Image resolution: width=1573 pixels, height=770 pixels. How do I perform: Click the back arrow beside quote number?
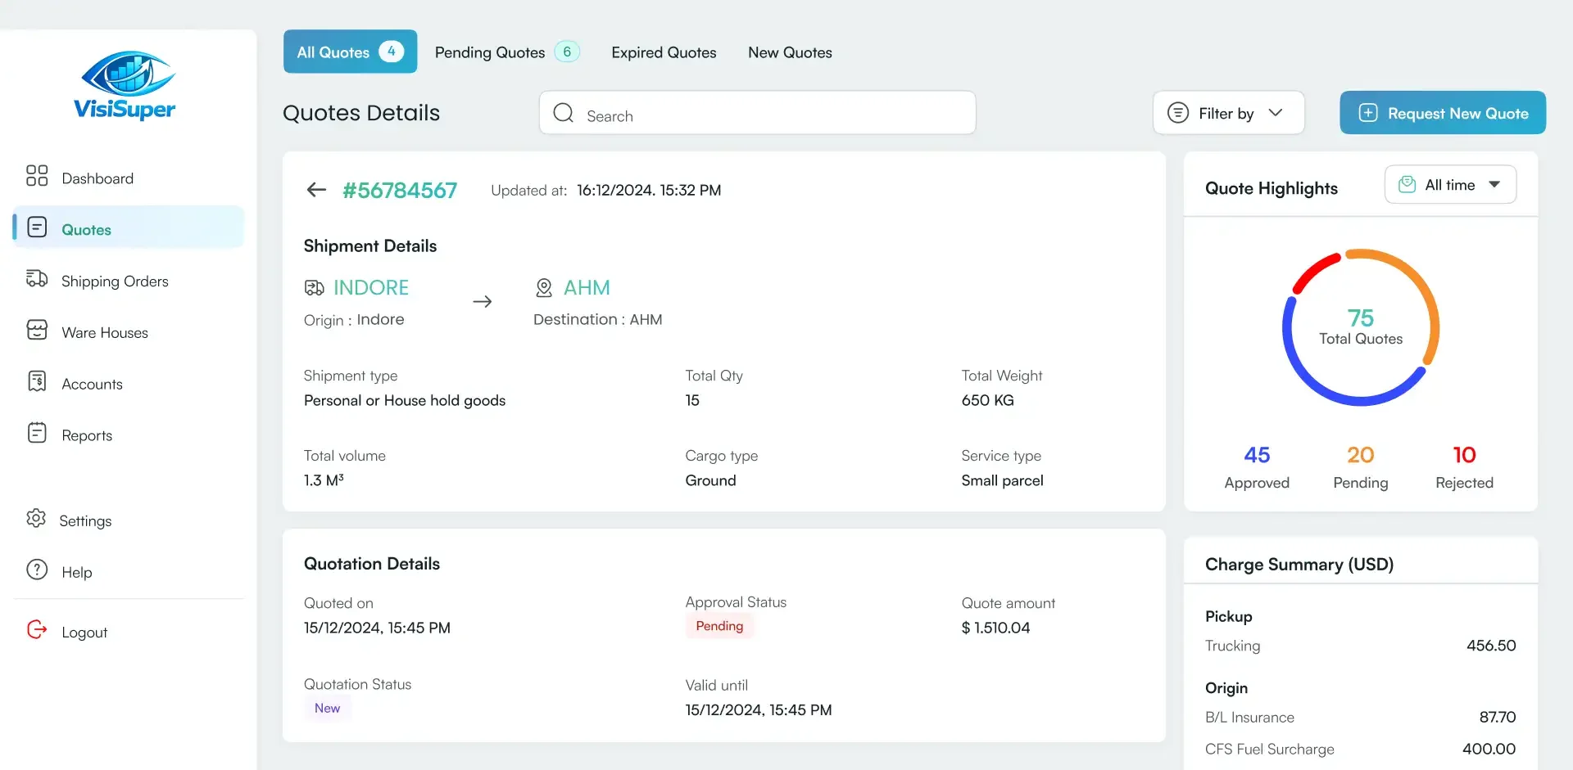pyautogui.click(x=316, y=190)
